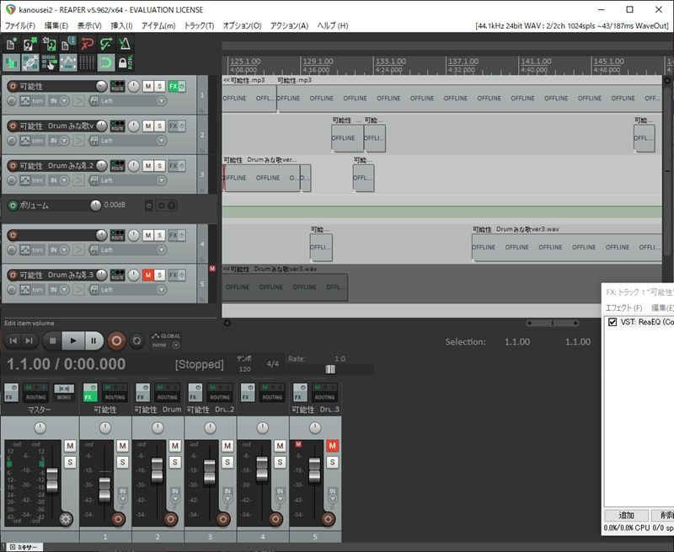Open input Left dropdown on track 4

pos(162,249)
